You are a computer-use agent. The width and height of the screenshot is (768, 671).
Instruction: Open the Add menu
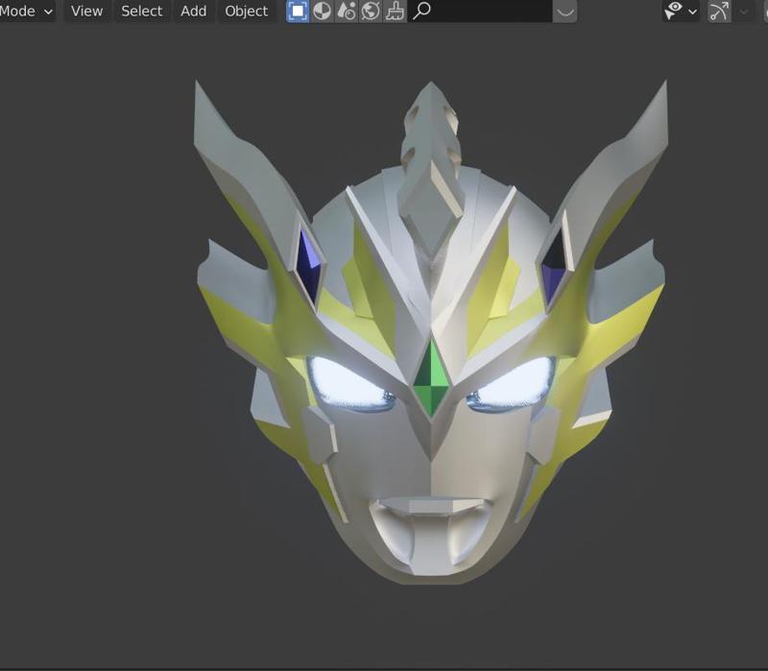click(x=192, y=12)
